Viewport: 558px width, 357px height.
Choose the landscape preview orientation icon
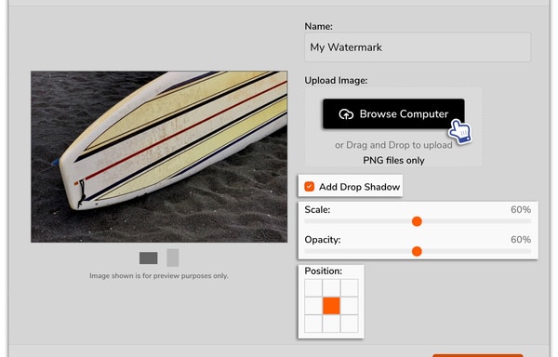[x=149, y=258]
